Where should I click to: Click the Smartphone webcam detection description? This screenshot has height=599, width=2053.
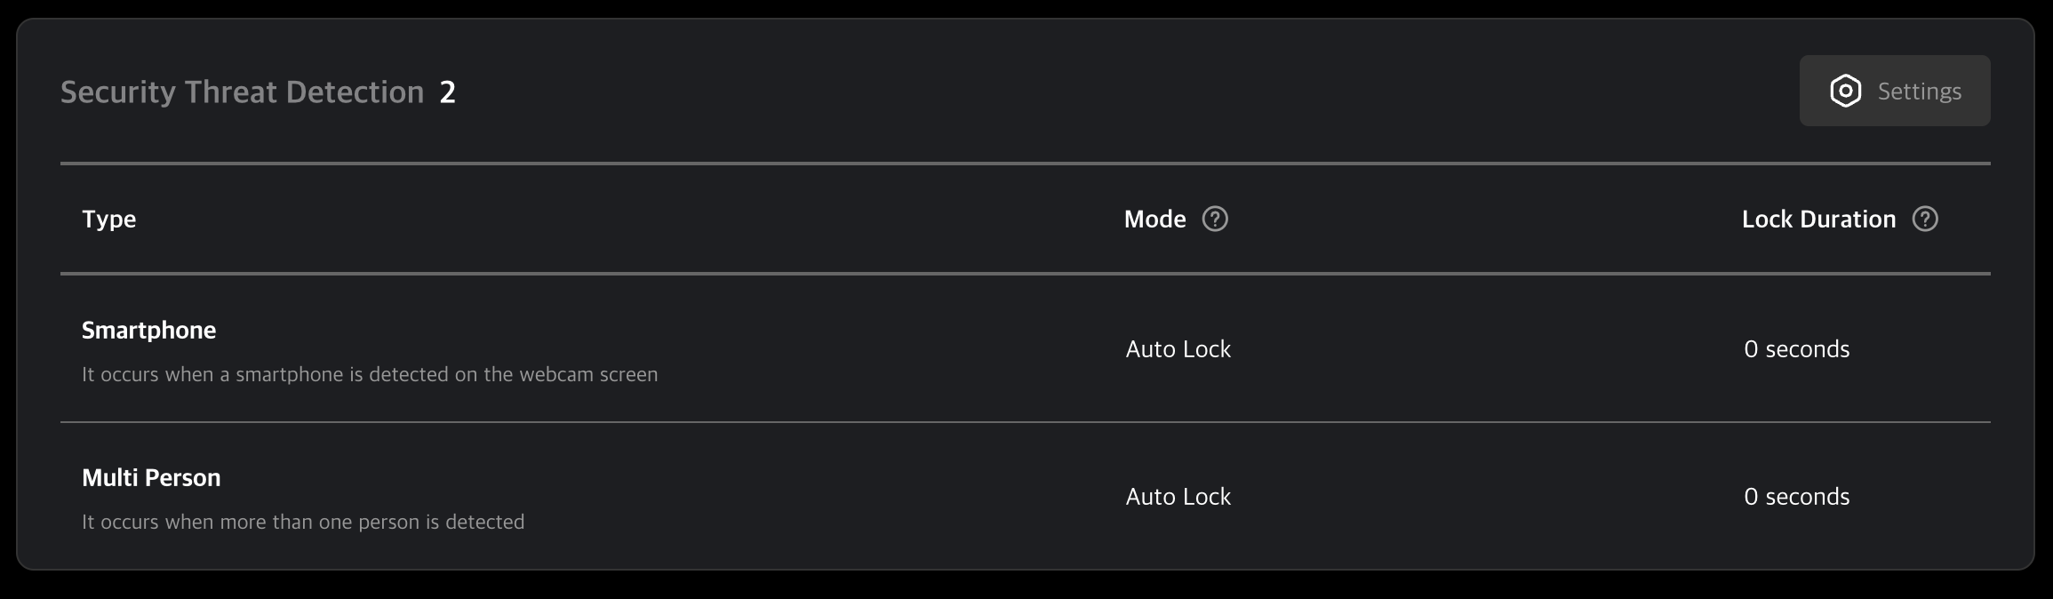point(370,374)
